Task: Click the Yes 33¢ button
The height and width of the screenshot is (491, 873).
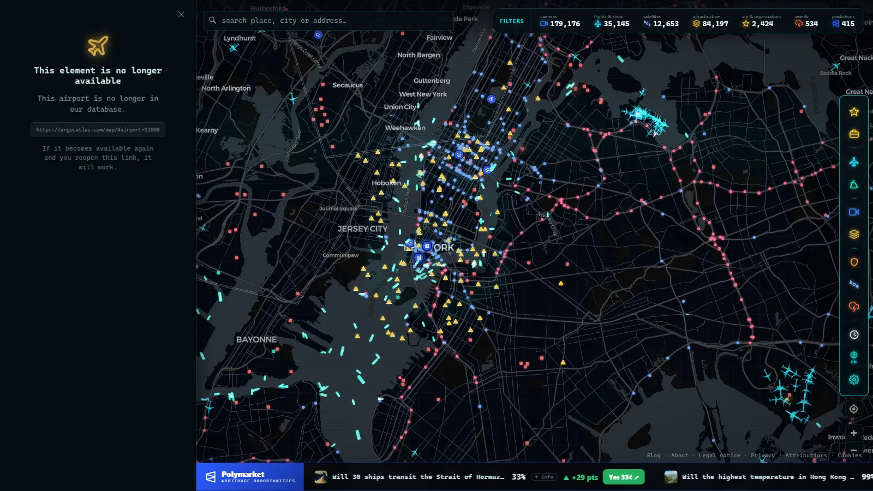Action: pyautogui.click(x=624, y=477)
